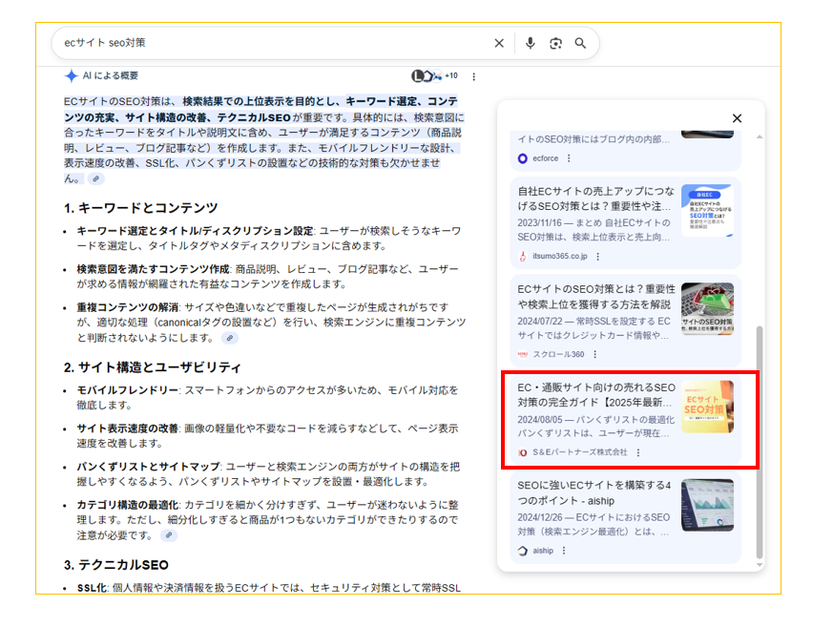
Task: Click the magnifier search icon
Action: 580,43
